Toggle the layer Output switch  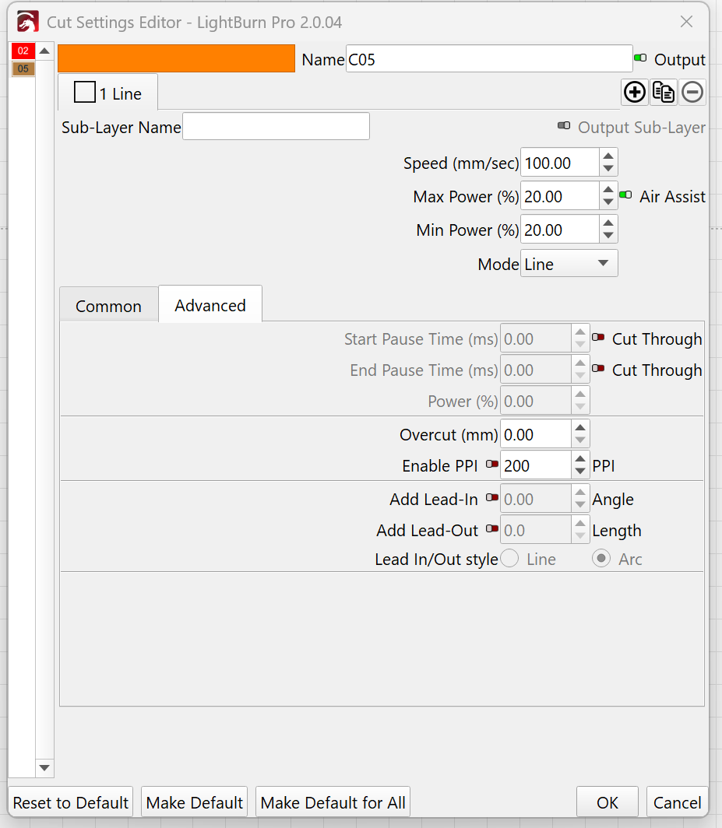(640, 59)
